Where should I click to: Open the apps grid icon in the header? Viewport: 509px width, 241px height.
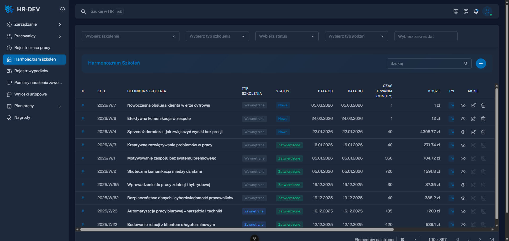(x=466, y=11)
